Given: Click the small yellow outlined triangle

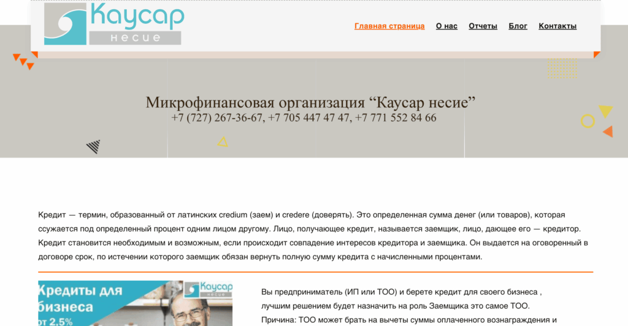Looking at the screenshot, I should [x=223, y=142].
